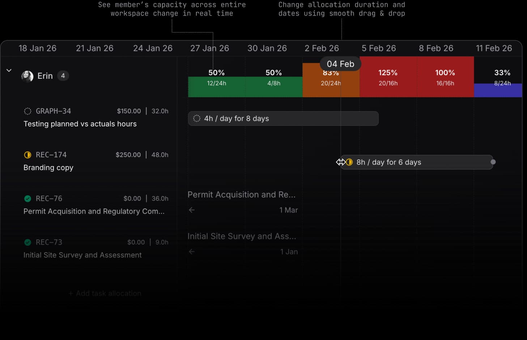The width and height of the screenshot is (527, 340).
Task: Click the 48.0h hours value
Action: [x=160, y=155]
